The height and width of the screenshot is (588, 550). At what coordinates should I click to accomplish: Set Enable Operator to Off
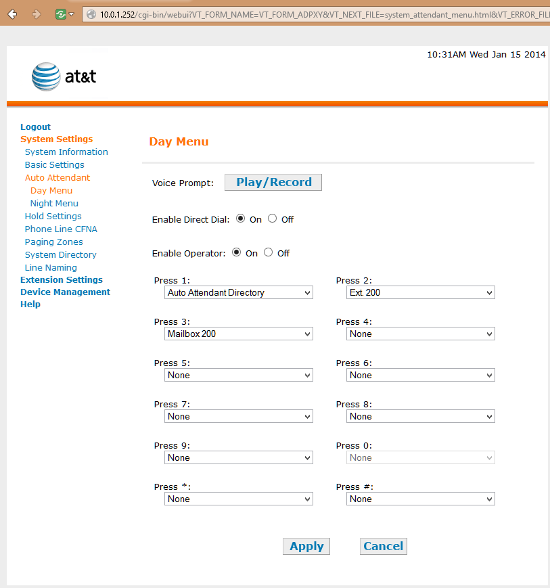click(x=268, y=252)
